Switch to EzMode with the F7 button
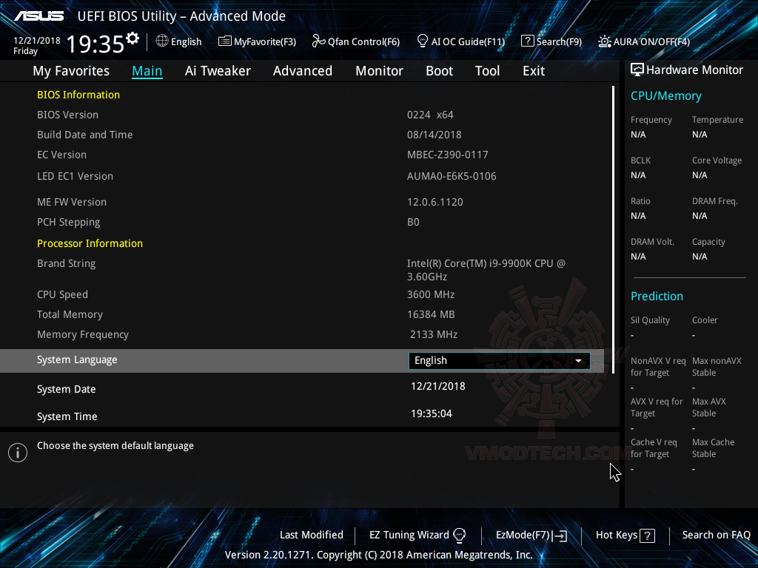The image size is (758, 568). tap(531, 535)
